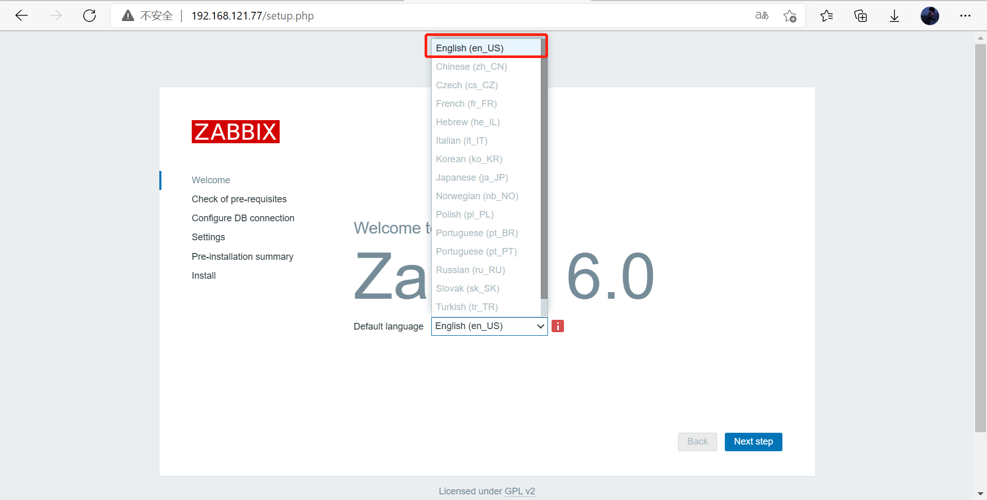Select Polish (pl_PL) language option

click(486, 215)
